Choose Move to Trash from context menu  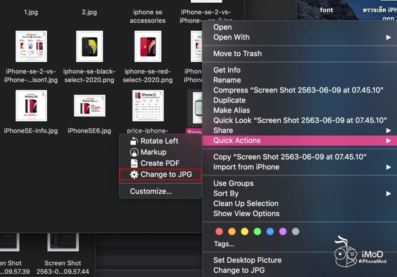click(237, 54)
